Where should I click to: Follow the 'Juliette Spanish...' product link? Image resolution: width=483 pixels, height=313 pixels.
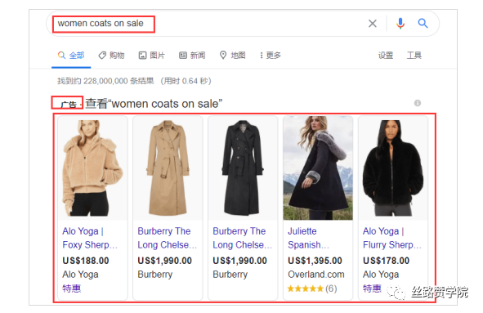click(308, 238)
